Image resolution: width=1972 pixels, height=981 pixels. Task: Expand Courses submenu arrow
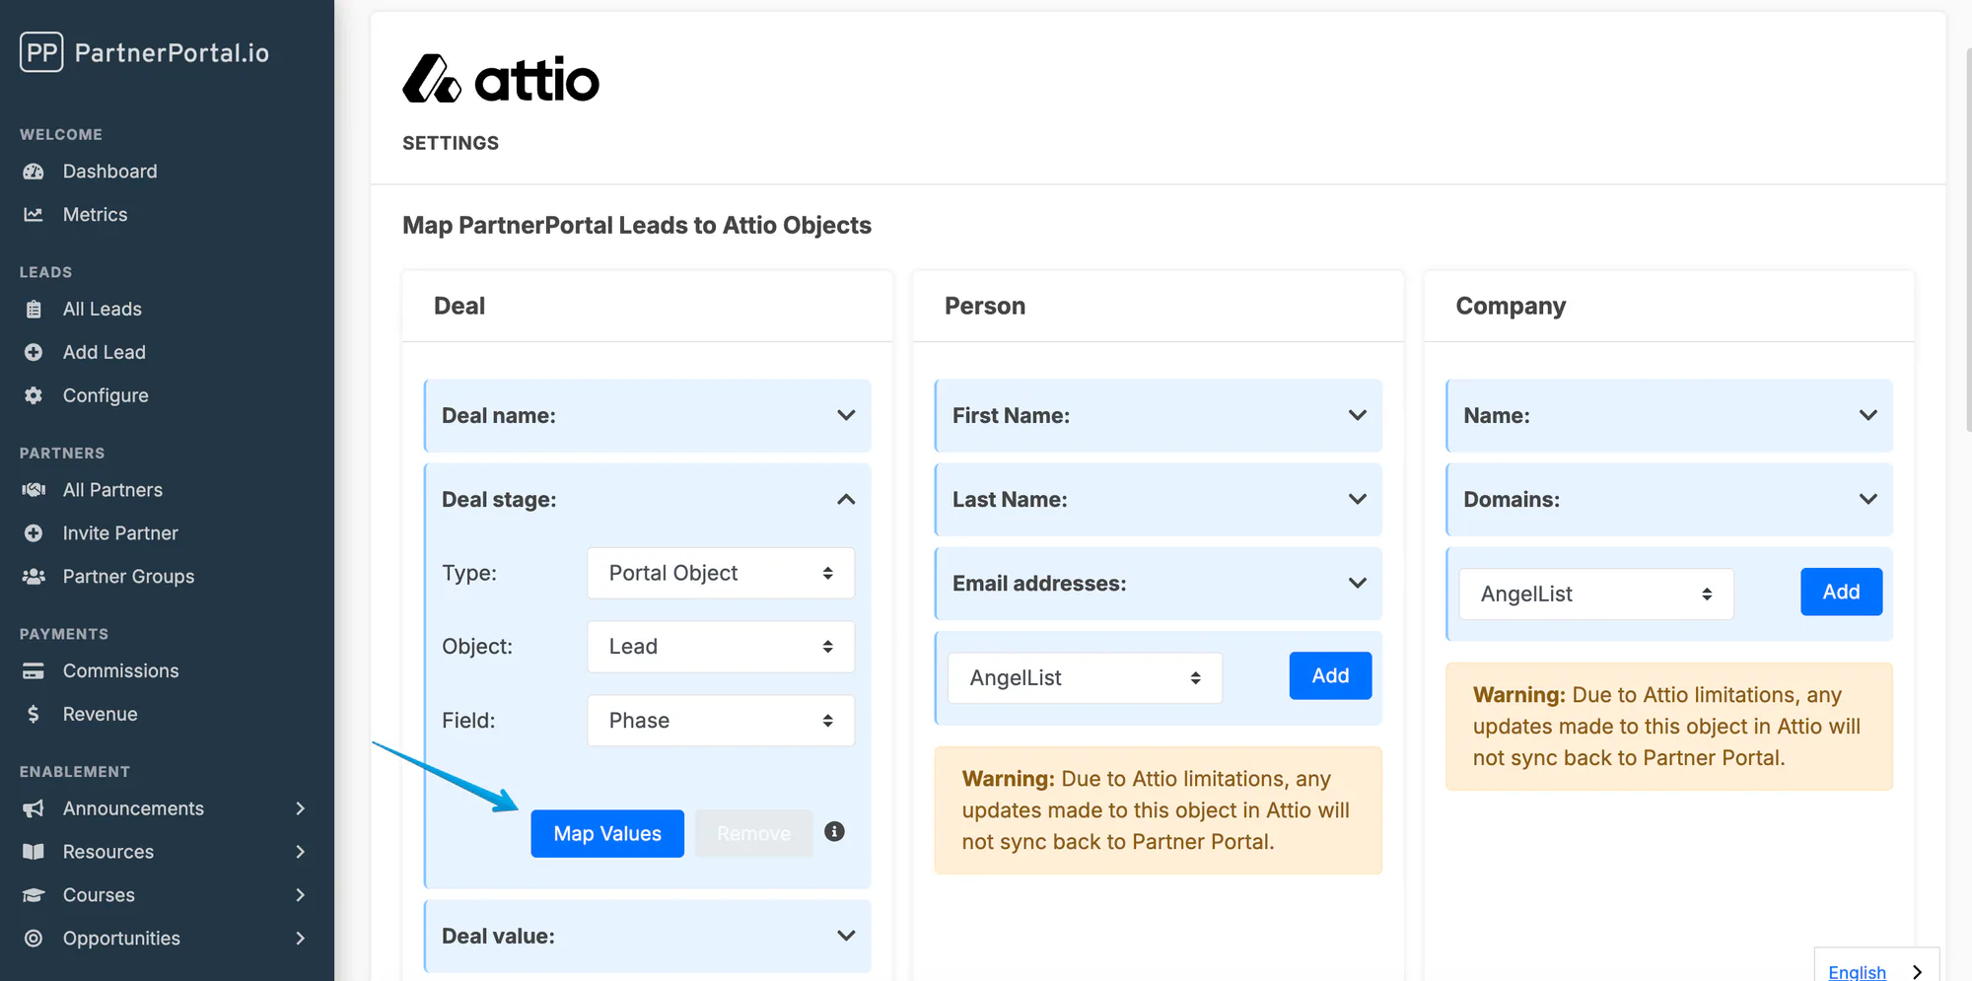(301, 895)
